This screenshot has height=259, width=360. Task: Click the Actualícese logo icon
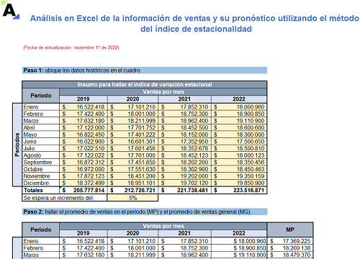(x=11, y=11)
